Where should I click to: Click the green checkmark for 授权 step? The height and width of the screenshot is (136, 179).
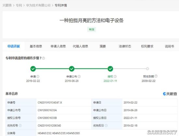click(110, 69)
